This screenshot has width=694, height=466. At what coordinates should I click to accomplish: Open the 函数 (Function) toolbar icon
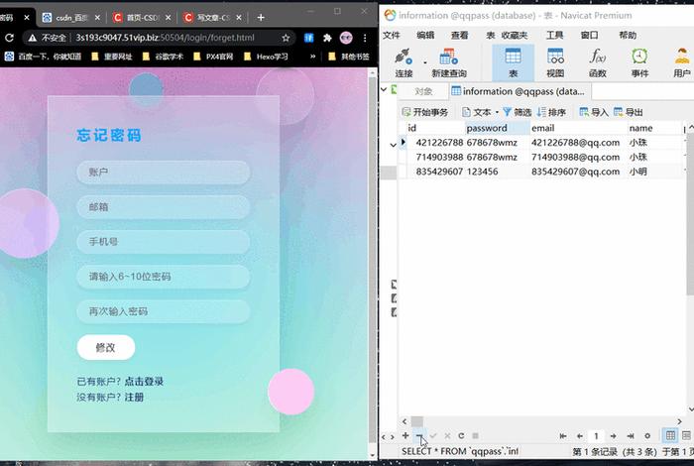tap(598, 63)
